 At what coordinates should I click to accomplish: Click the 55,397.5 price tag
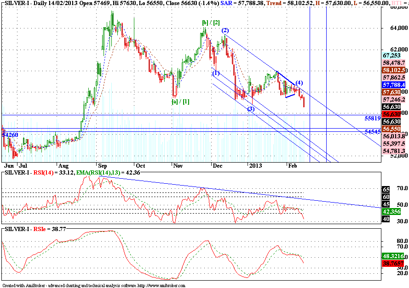394,143
